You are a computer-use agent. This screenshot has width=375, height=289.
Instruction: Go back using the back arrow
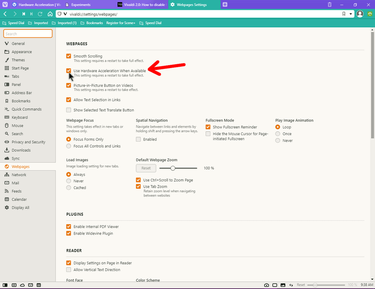point(5,14)
